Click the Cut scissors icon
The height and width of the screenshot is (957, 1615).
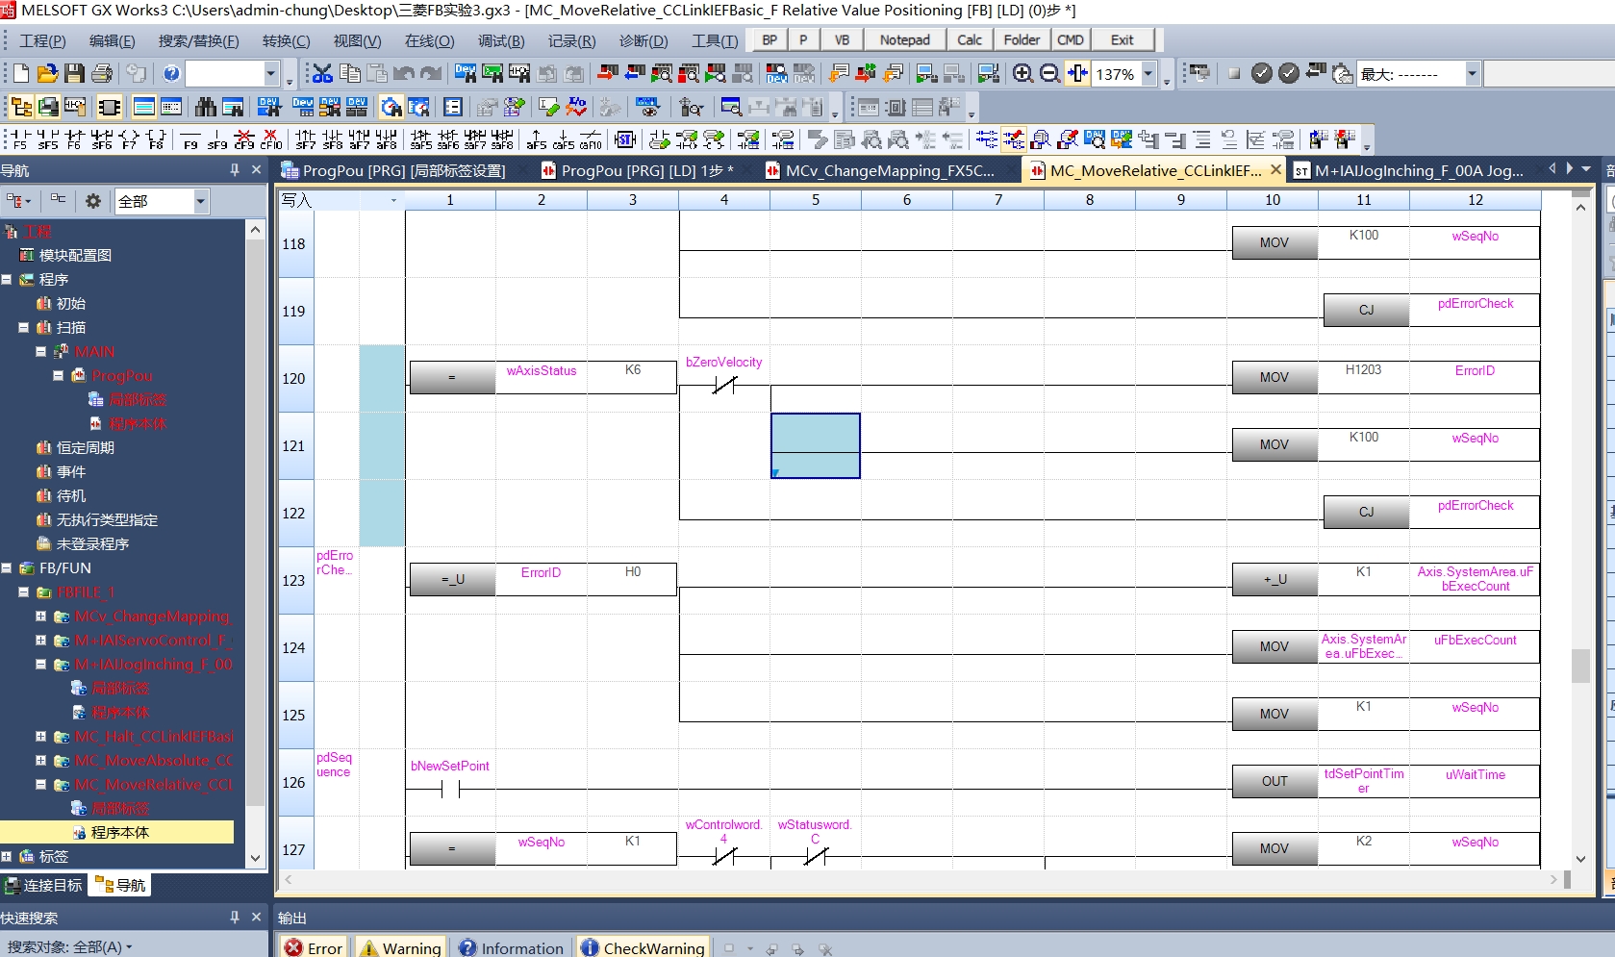pos(322,74)
